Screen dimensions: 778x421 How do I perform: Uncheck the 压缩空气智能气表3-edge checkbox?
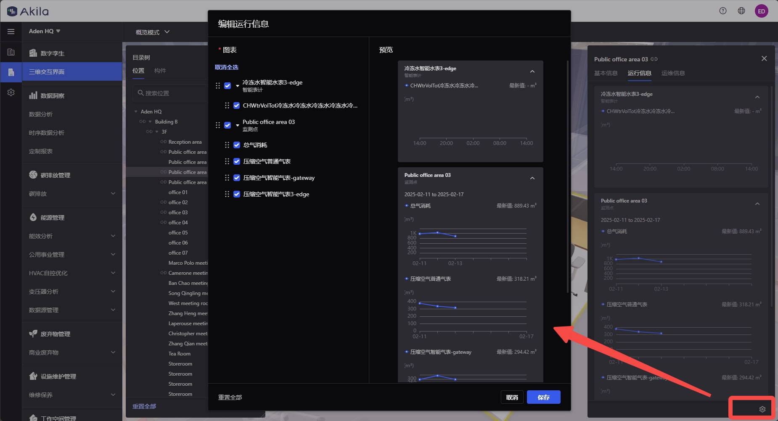(x=237, y=194)
